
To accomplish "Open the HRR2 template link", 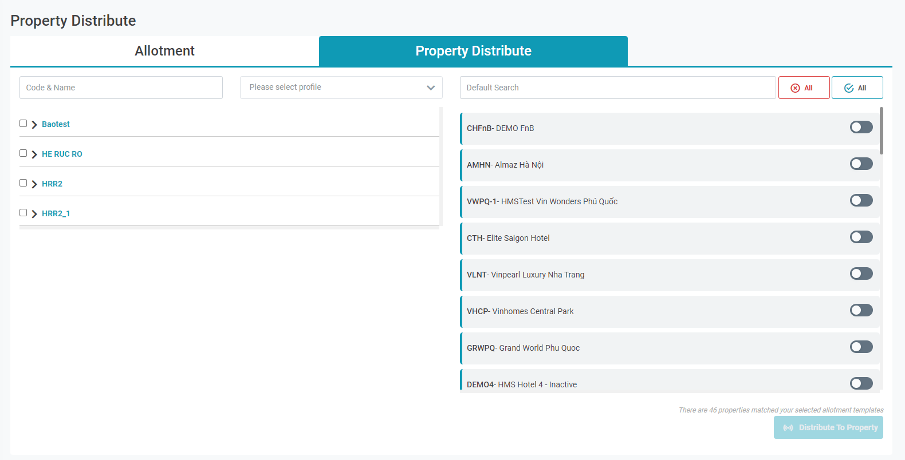I will pyautogui.click(x=52, y=184).
